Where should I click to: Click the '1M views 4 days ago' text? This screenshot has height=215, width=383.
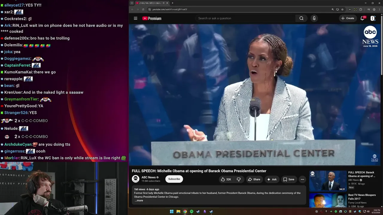147,189
